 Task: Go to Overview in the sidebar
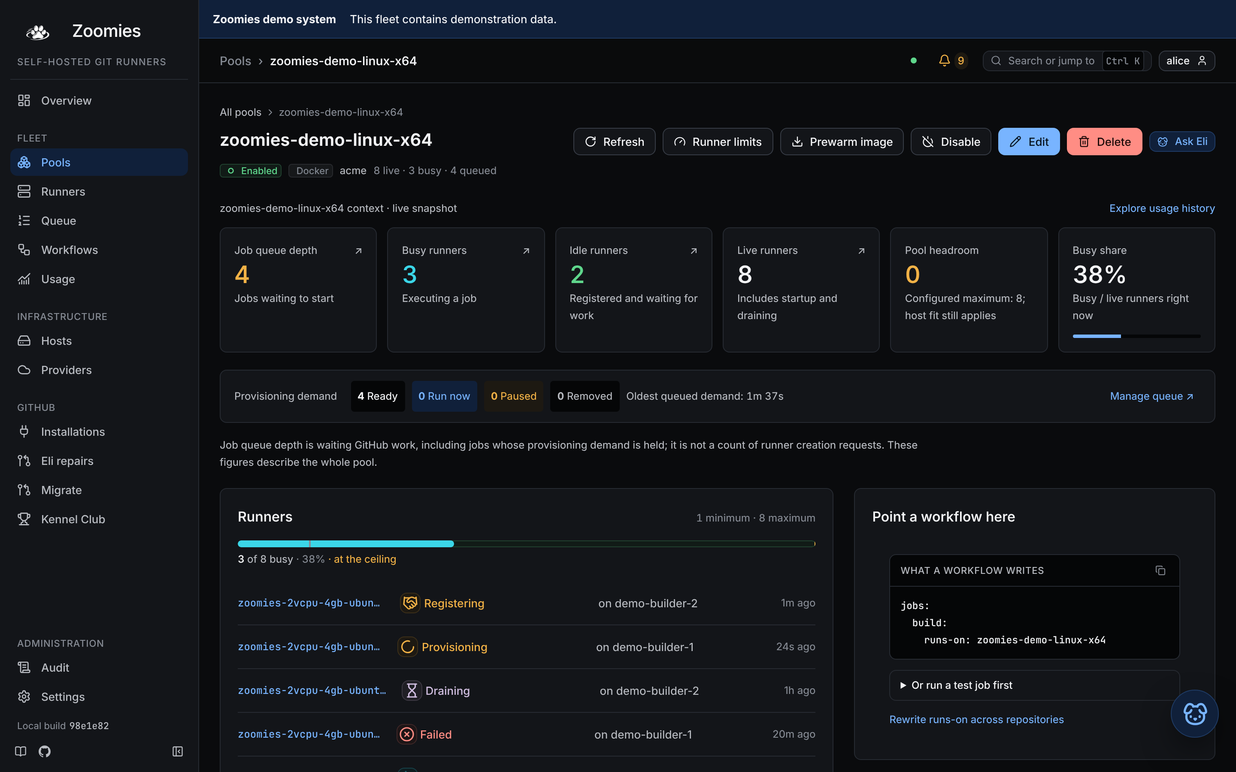[99, 101]
